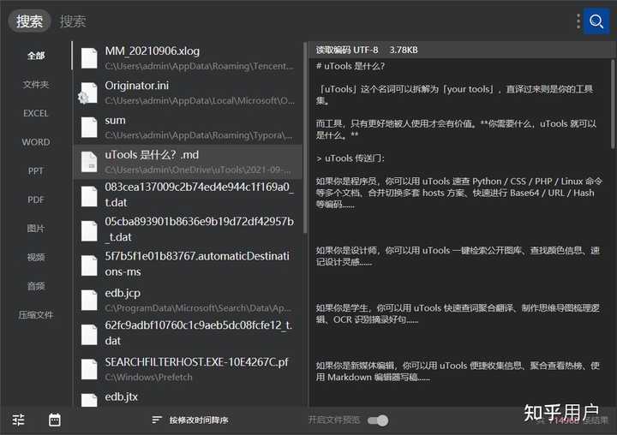The width and height of the screenshot is (617, 435).
Task: Click the automaticDestinations-ms file icon
Action: click(x=89, y=265)
